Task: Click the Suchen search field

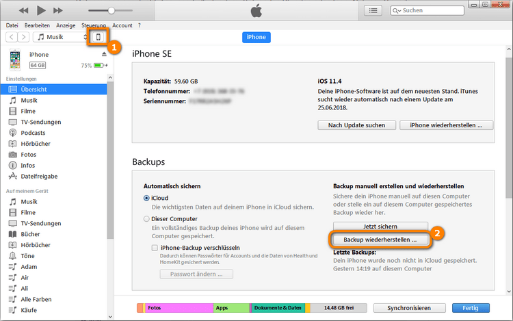Action: pyautogui.click(x=427, y=10)
